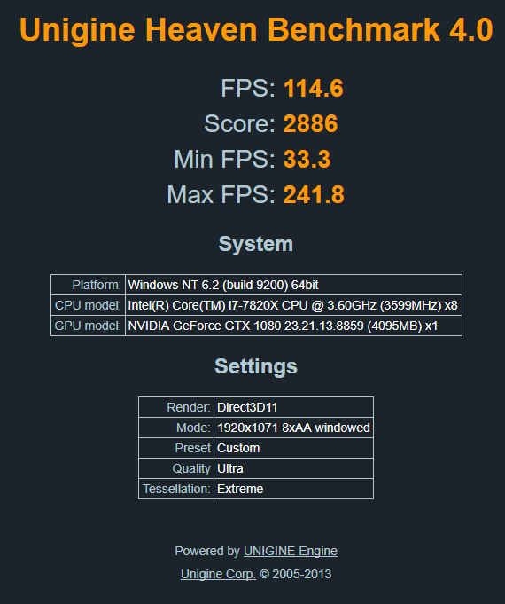This screenshot has width=505, height=604.
Task: Click the Unigine Heaven Benchmark 4.0 title
Action: tap(256, 30)
